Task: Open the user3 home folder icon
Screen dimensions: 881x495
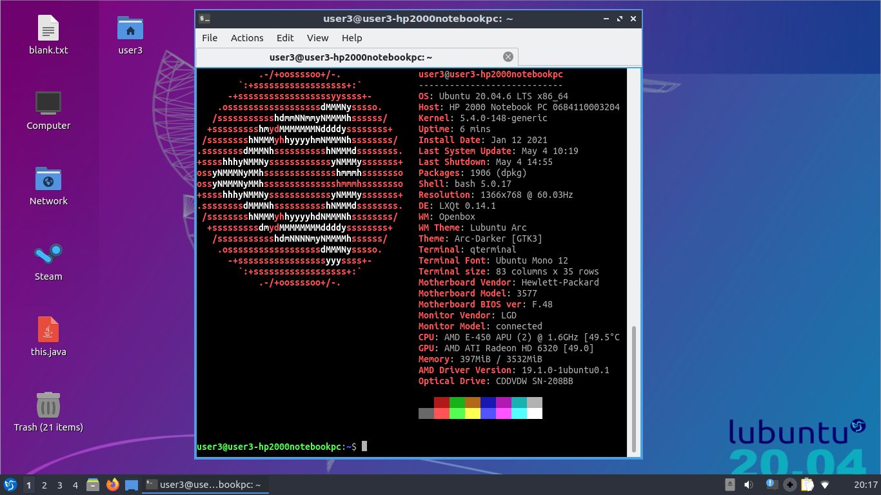Action: pos(130,29)
